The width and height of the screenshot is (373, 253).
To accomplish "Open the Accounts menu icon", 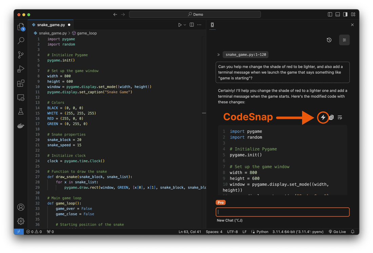I will pyautogui.click(x=21, y=207).
